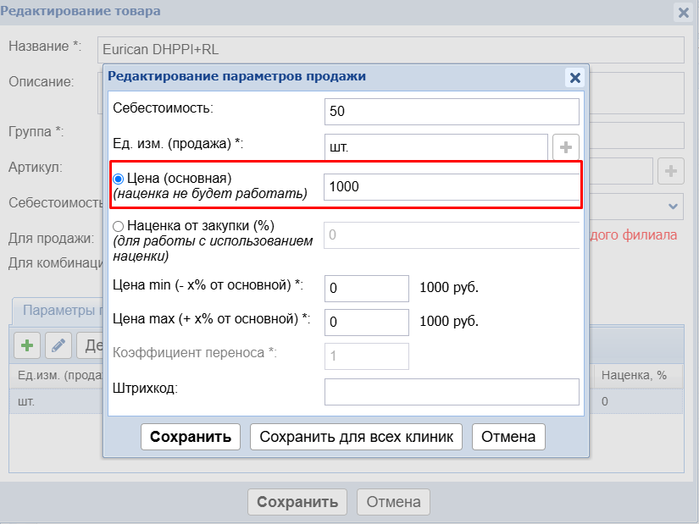Click the Штрихкод label
The height and width of the screenshot is (524, 699).
point(146,388)
